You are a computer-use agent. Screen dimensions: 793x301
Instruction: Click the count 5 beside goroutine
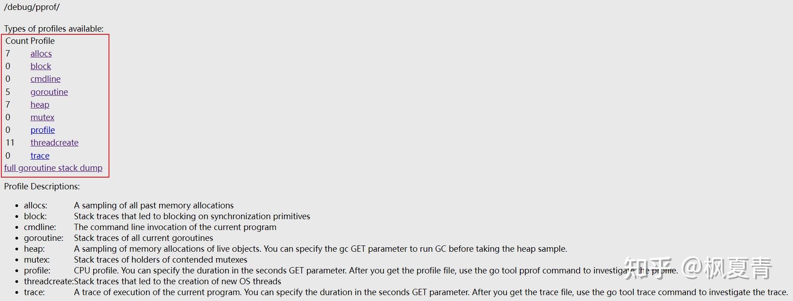[8, 92]
